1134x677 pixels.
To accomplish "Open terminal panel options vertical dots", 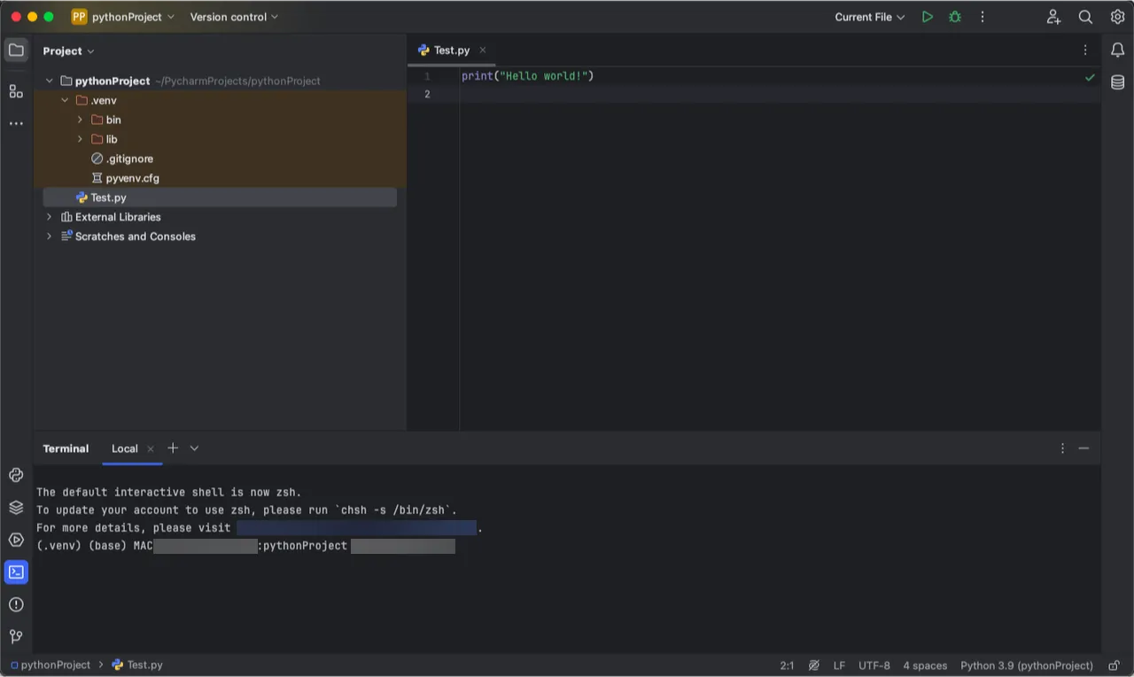I will (1062, 448).
